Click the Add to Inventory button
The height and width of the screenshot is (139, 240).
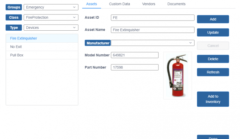pos(213,99)
